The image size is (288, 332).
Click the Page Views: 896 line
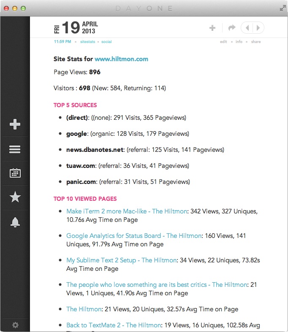(x=77, y=72)
